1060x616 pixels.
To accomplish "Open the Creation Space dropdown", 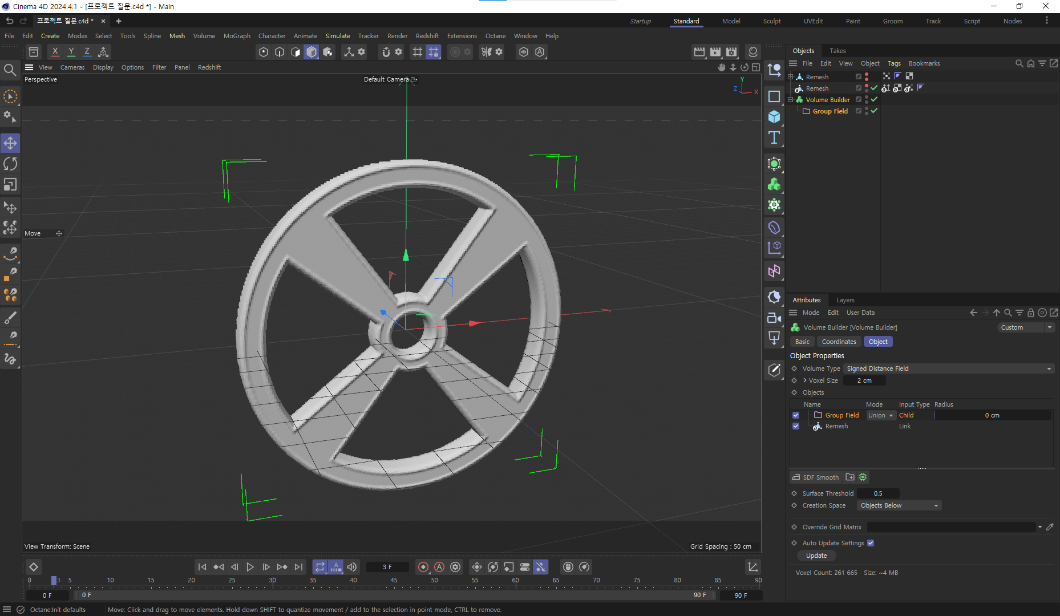I will [899, 505].
